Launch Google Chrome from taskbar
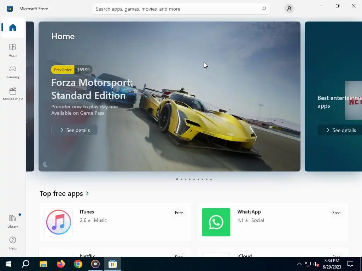Screen dimensions: 362x271 pyautogui.click(x=78, y=264)
